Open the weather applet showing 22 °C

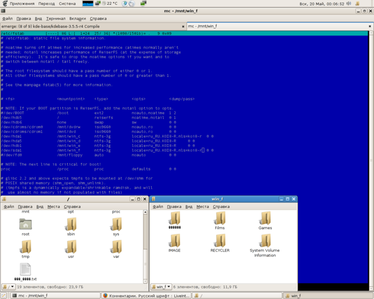coord(110,3)
